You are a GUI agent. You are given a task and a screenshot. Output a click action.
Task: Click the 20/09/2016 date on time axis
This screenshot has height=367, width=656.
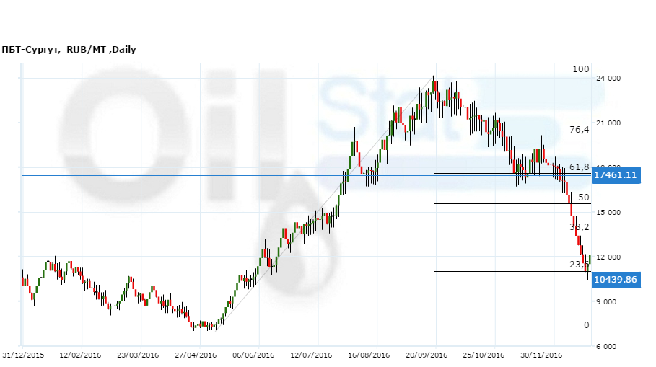click(x=427, y=355)
